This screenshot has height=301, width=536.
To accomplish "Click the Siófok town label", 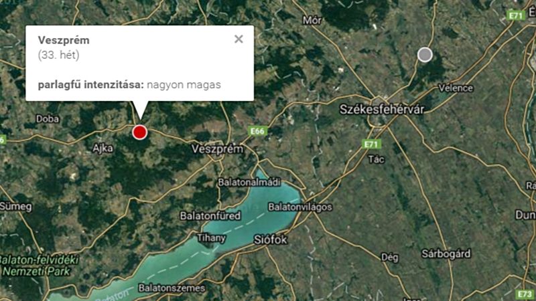I will [x=271, y=239].
